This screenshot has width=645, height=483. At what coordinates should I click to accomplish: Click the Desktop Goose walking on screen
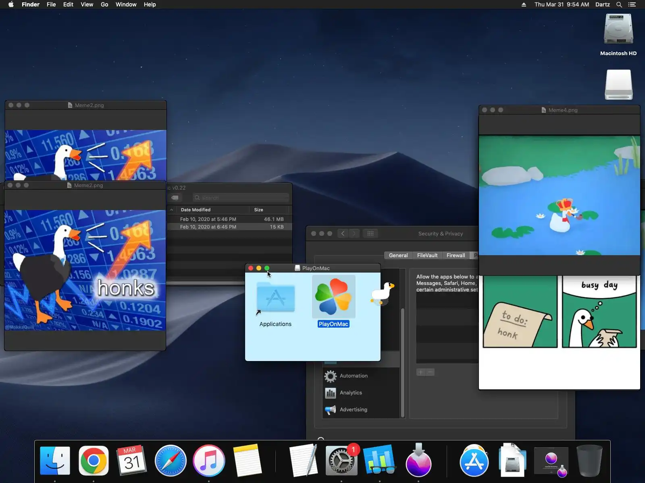(x=382, y=293)
